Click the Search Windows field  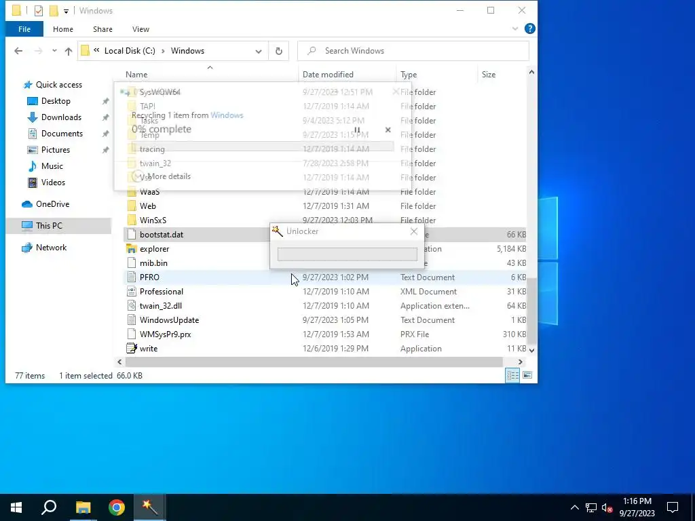coord(413,51)
